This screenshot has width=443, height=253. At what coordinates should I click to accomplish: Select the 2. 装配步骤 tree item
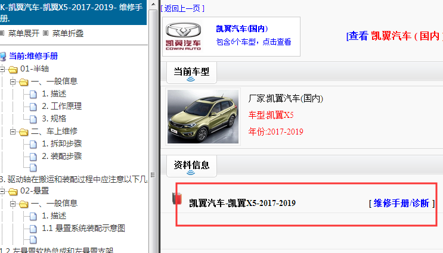point(61,156)
